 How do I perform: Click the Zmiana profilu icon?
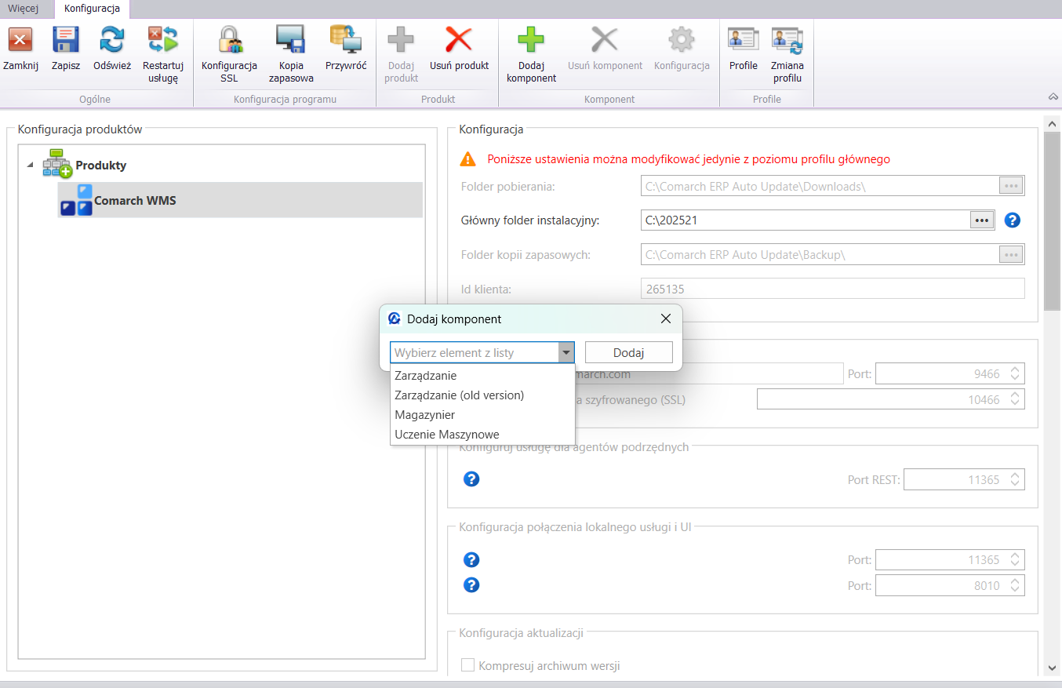click(787, 39)
